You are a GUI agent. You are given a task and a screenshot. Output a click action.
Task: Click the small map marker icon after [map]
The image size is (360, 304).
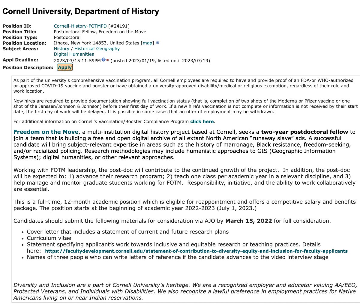[157, 43]
